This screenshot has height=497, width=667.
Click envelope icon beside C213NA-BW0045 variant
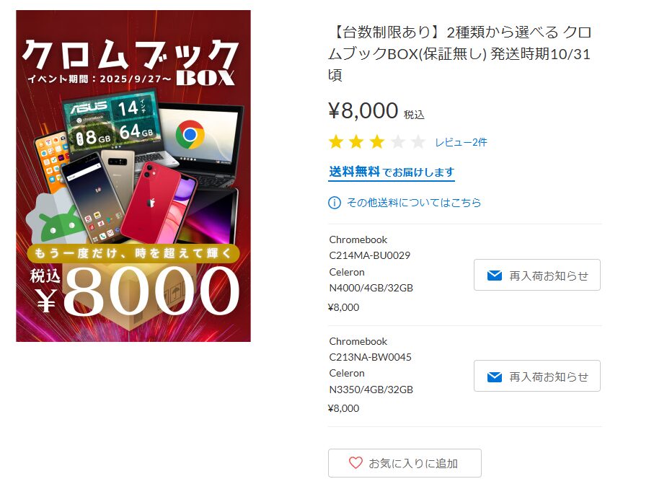coord(494,377)
